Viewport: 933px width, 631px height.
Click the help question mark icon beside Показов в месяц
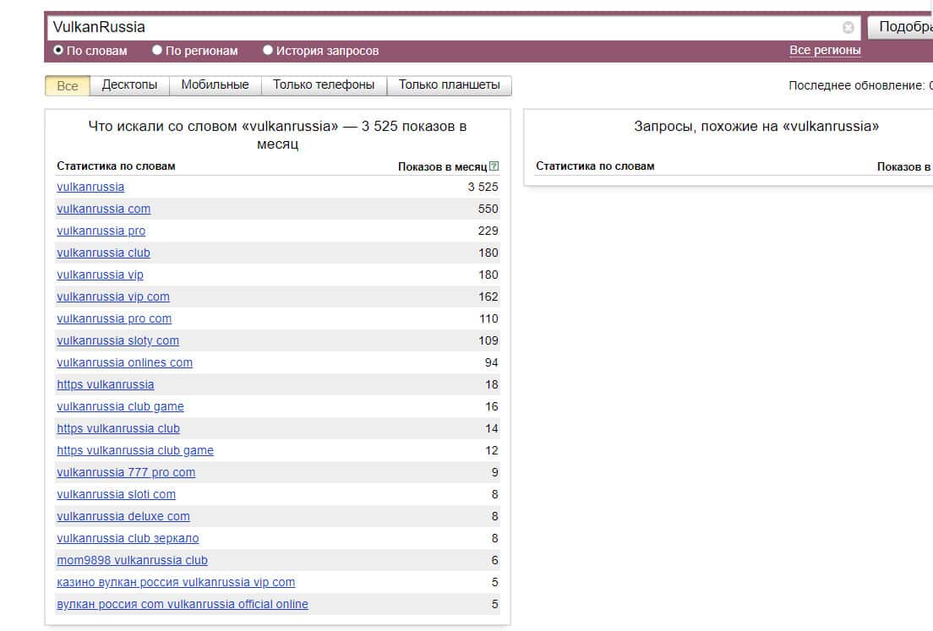[494, 166]
